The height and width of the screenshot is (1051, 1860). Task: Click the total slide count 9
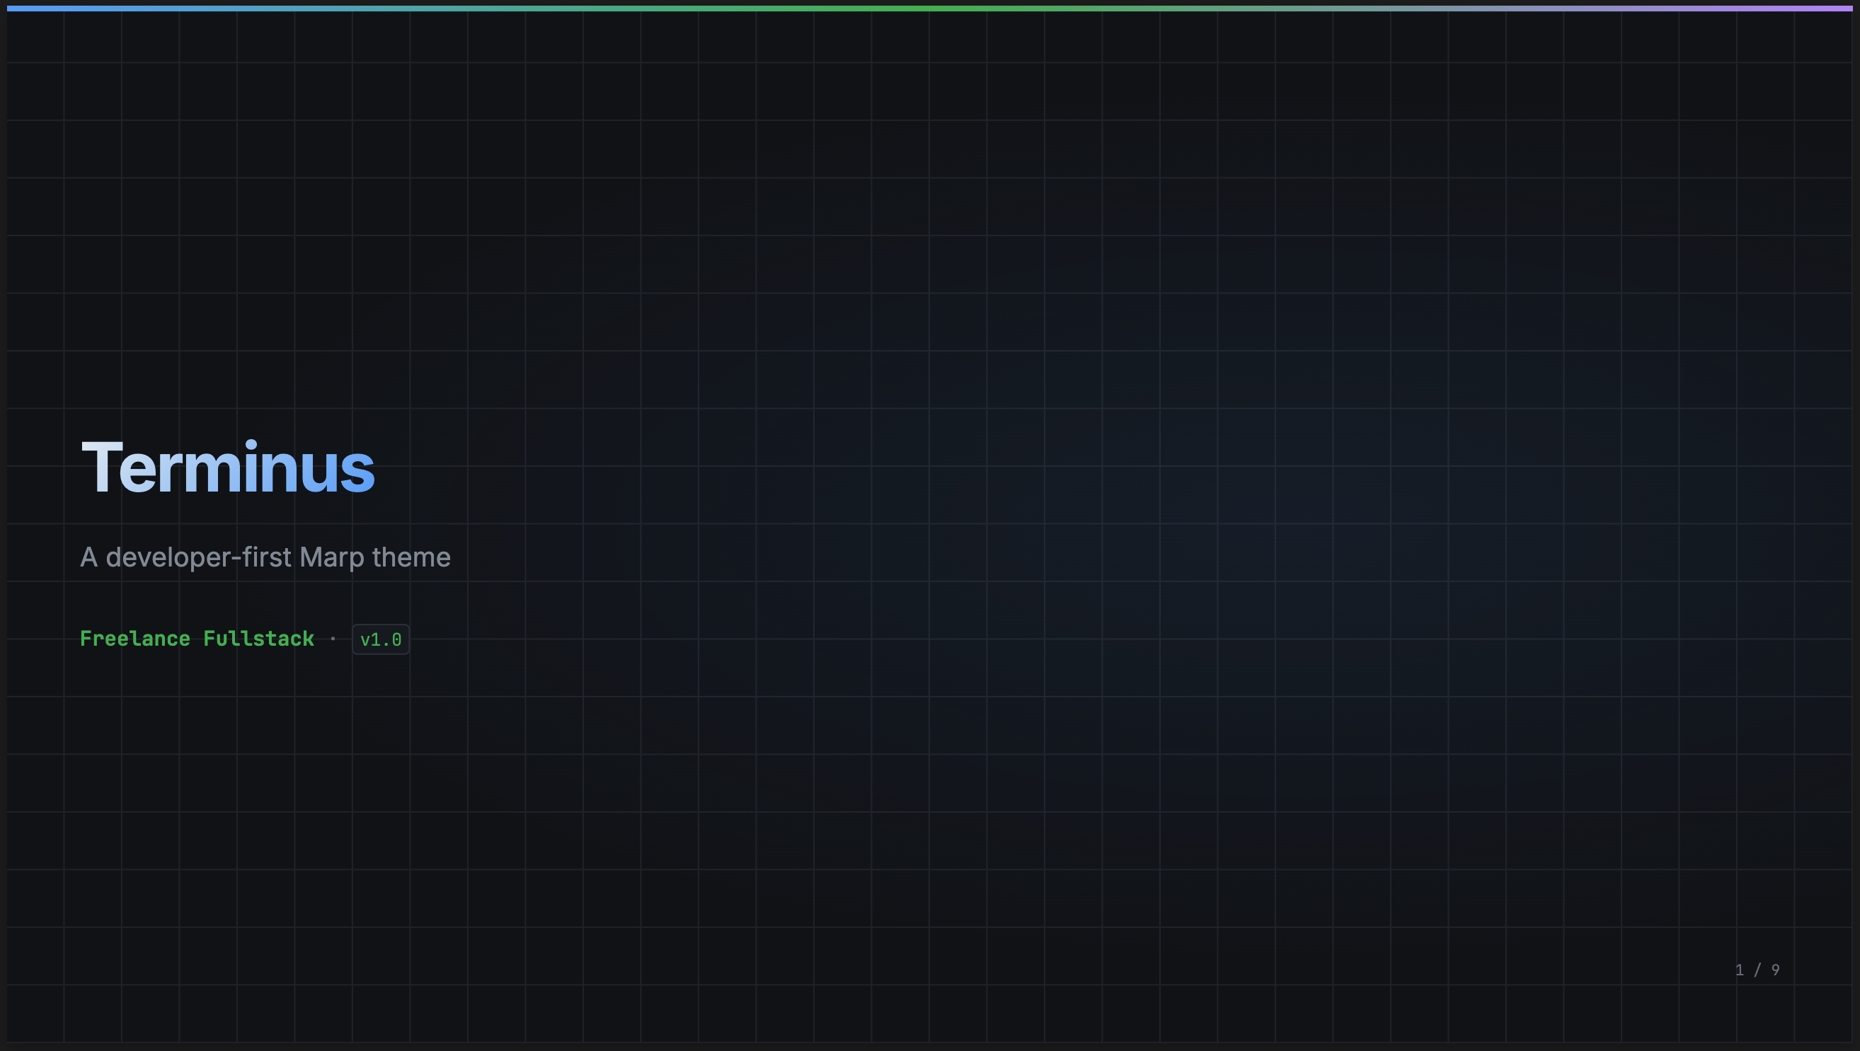tap(1775, 970)
